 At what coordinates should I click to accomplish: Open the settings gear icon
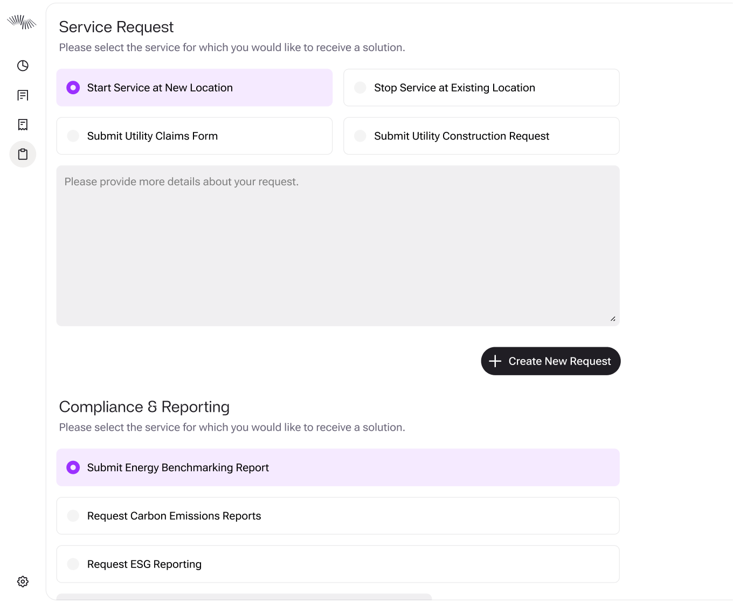click(x=23, y=581)
